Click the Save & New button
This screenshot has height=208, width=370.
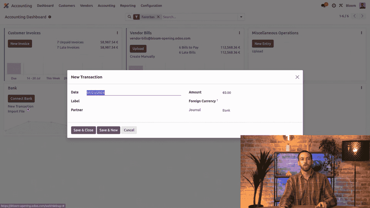(108, 130)
